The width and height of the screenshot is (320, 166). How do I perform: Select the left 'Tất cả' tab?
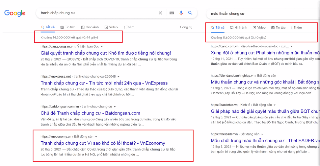[x=47, y=27]
